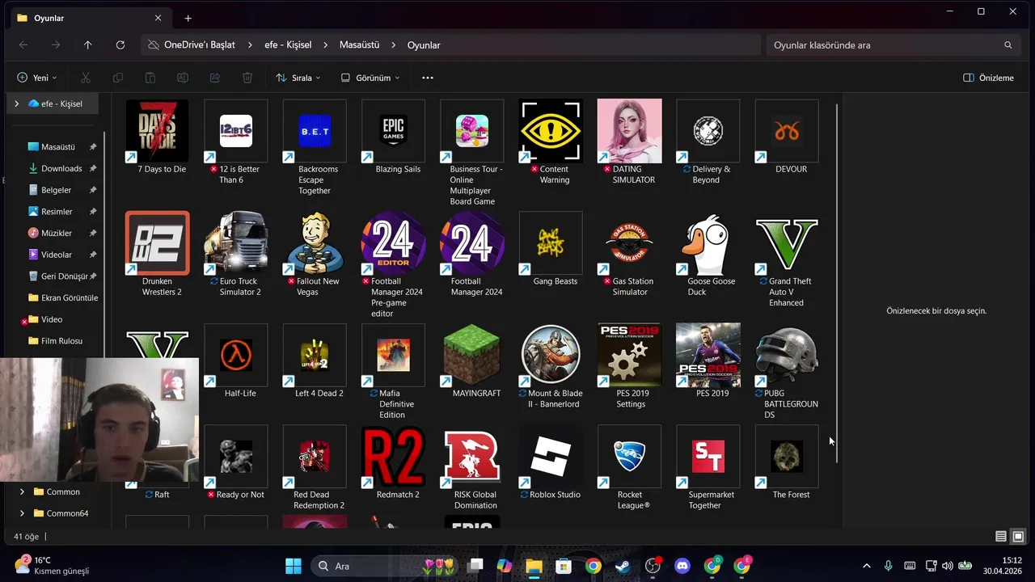
Task: Expand the Common folder tree arrow
Action: [x=22, y=491]
